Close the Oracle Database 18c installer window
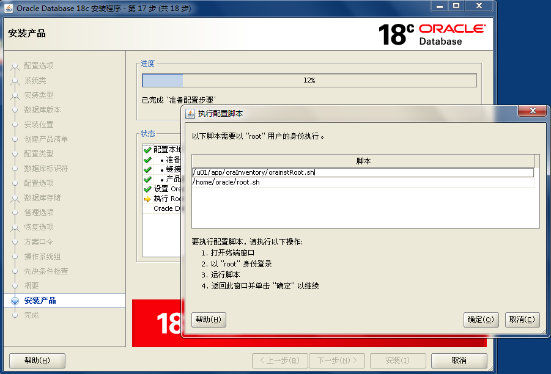 479,6
